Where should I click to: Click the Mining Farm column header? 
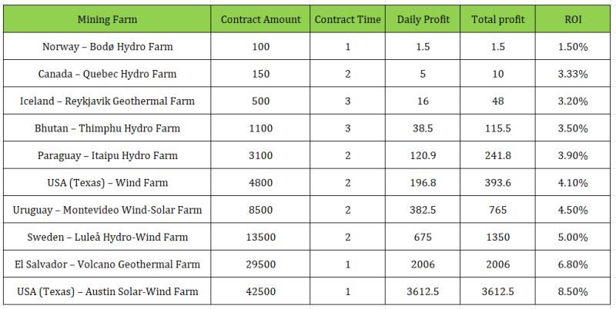pyautogui.click(x=107, y=19)
